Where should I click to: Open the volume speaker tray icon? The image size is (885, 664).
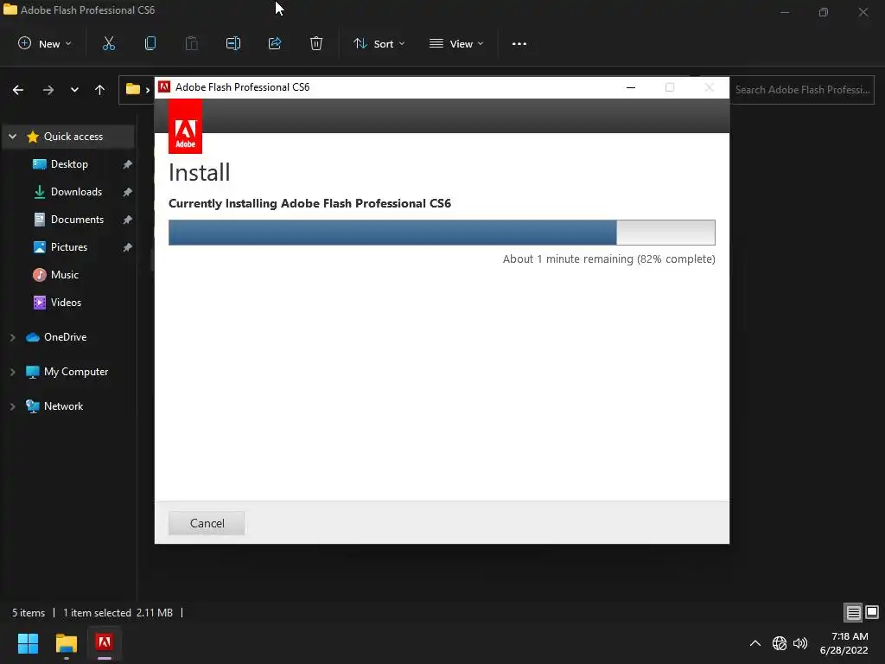(800, 643)
